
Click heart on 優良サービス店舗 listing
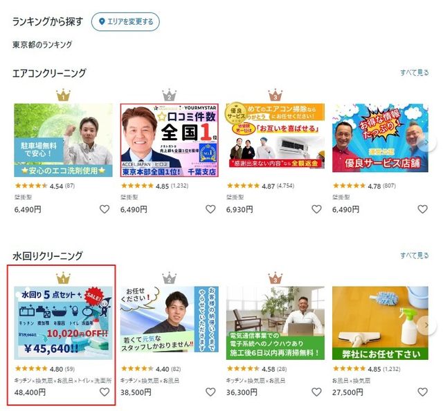click(x=422, y=209)
